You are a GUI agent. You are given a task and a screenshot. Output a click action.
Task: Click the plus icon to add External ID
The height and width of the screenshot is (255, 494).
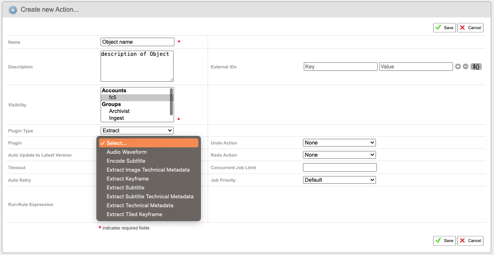(458, 67)
